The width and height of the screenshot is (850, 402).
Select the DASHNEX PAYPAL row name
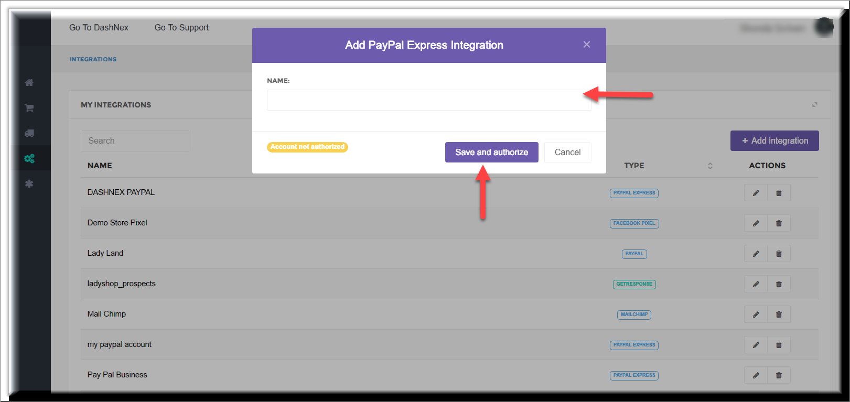[121, 192]
